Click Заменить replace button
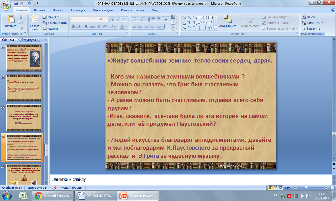 pyautogui.click(x=312, y=23)
